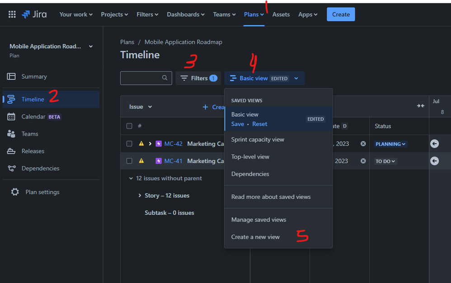The width and height of the screenshot is (451, 283).
Task: Click the warning icon on the MC-41 row
Action: (141, 161)
